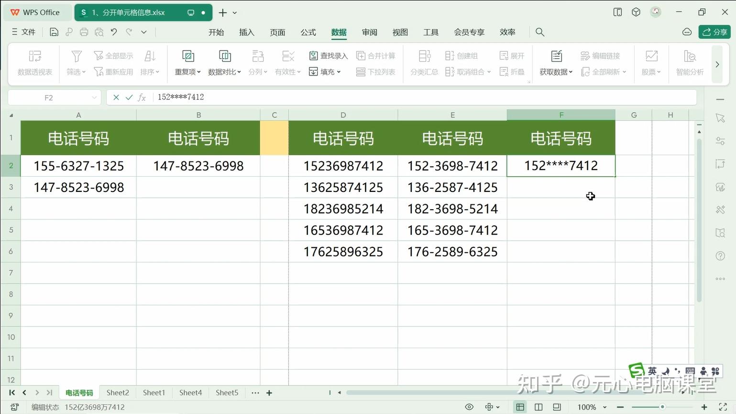The image size is (736, 414).
Task: Switch to Sheet2 tab
Action: tap(118, 393)
